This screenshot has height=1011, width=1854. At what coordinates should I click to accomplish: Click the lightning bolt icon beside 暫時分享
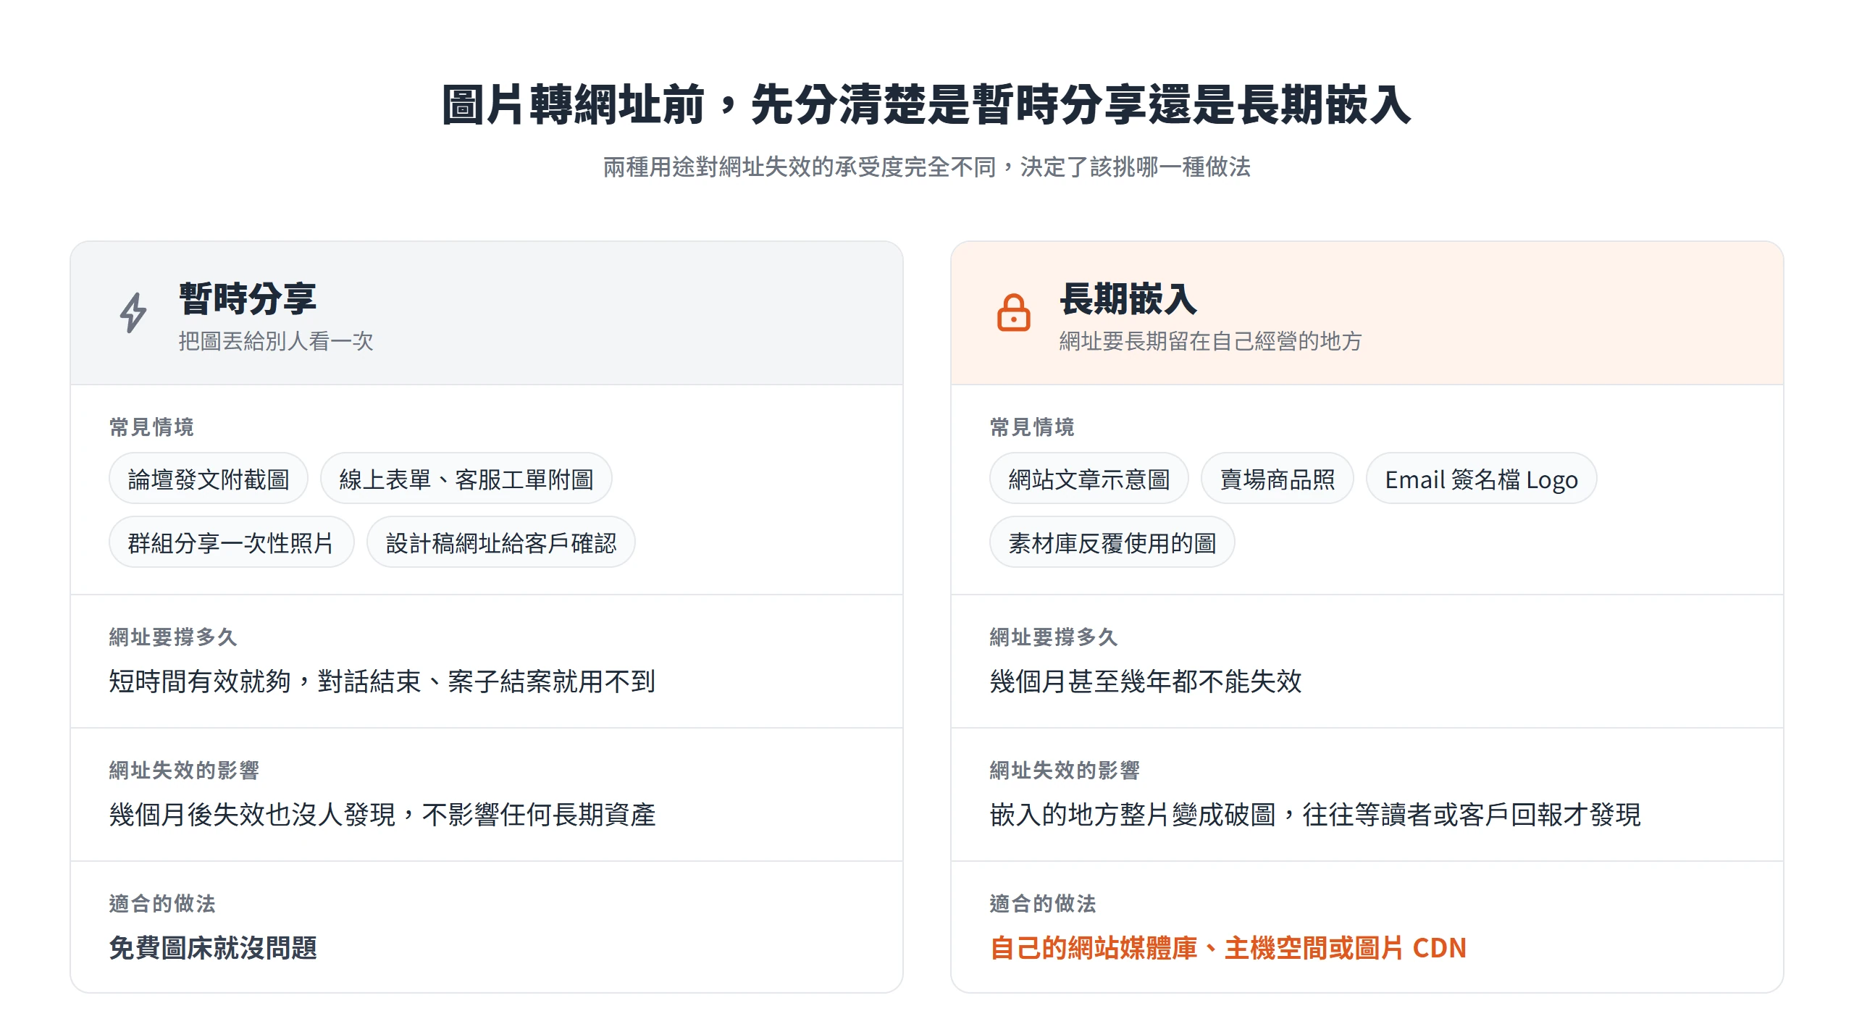tap(133, 313)
